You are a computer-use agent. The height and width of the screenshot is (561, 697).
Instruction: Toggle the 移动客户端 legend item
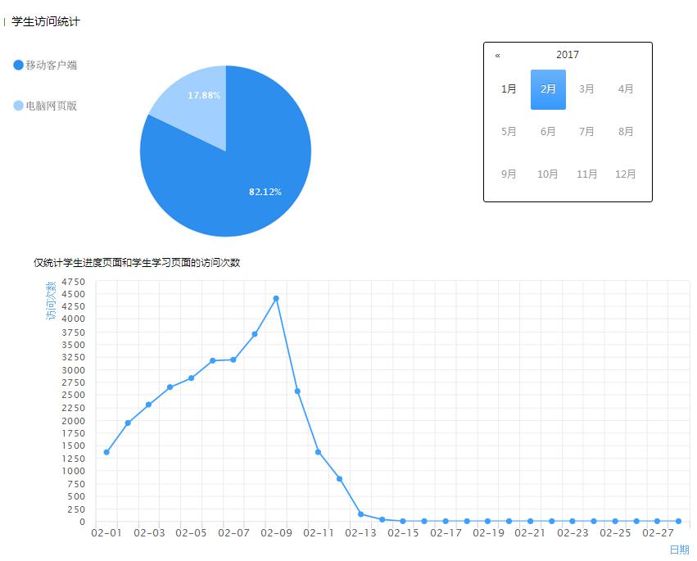pyautogui.click(x=45, y=66)
